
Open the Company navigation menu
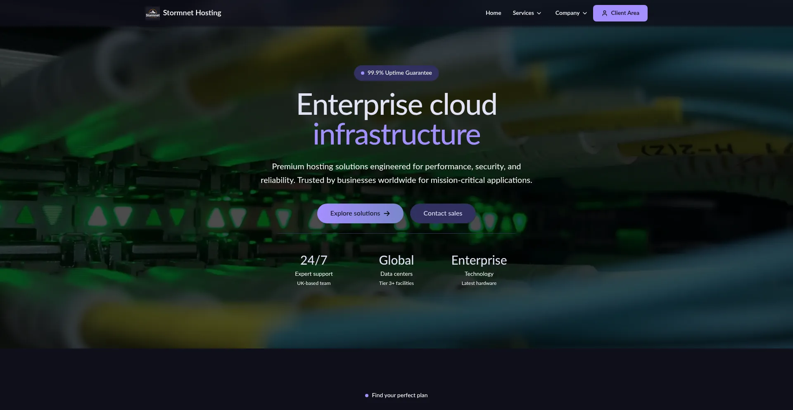point(567,13)
